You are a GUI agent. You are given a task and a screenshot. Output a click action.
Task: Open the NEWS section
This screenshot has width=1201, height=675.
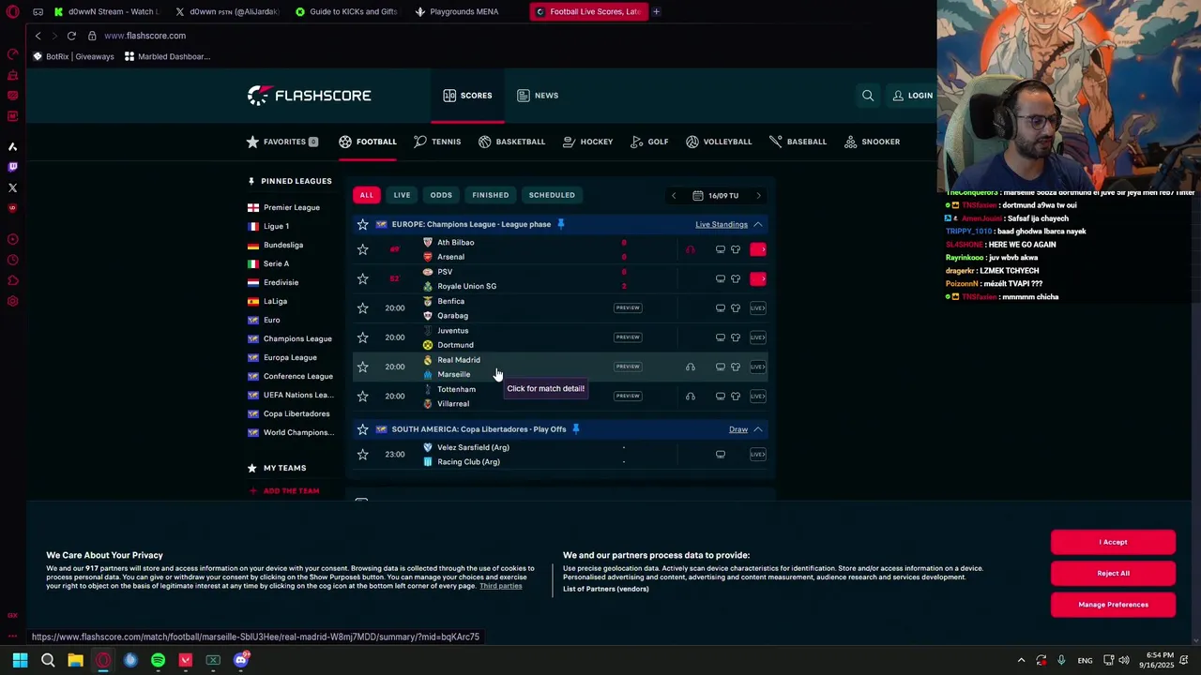click(538, 96)
